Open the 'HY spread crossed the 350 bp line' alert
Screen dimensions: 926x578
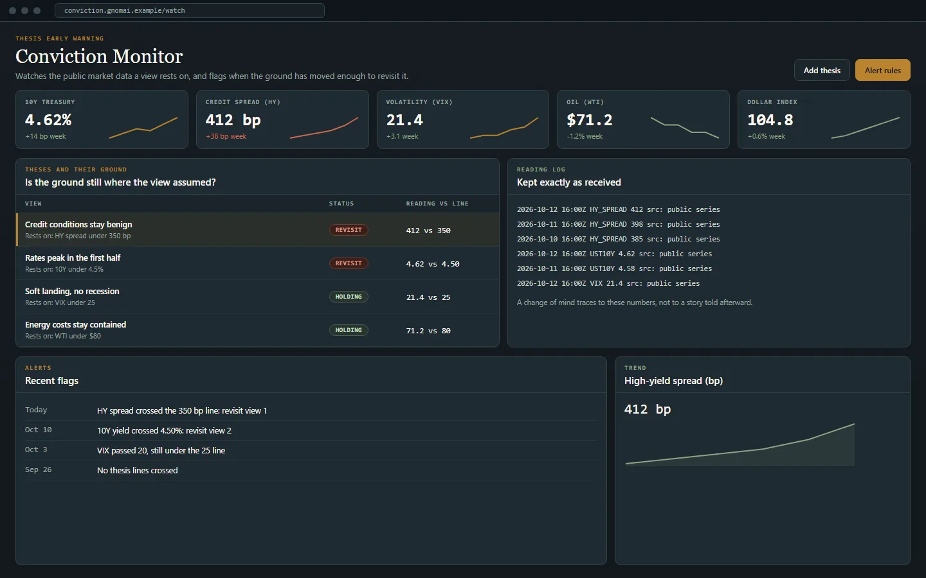[311, 410]
